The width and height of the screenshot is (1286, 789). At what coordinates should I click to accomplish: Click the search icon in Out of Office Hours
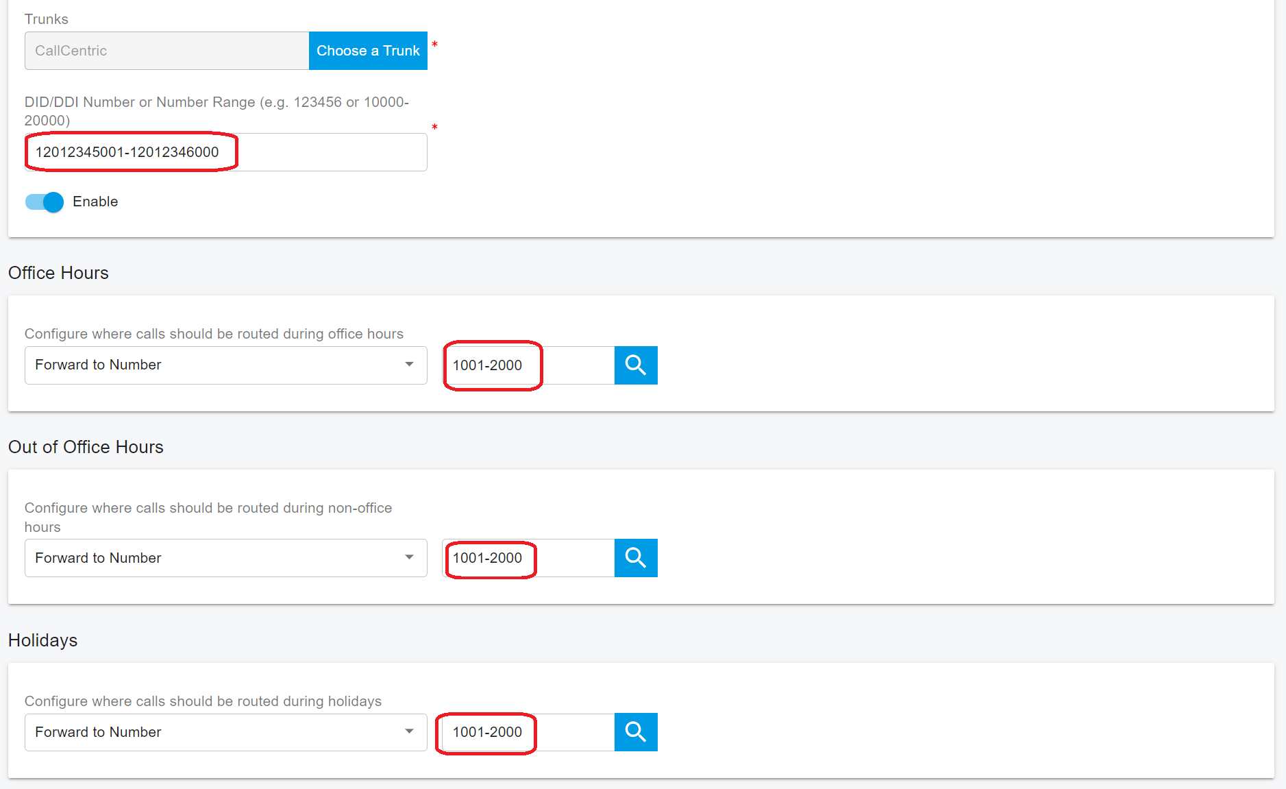click(x=635, y=558)
